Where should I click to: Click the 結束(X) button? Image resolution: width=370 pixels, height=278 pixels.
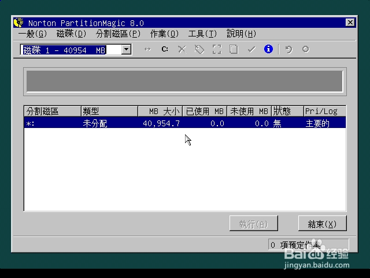coord(323,223)
